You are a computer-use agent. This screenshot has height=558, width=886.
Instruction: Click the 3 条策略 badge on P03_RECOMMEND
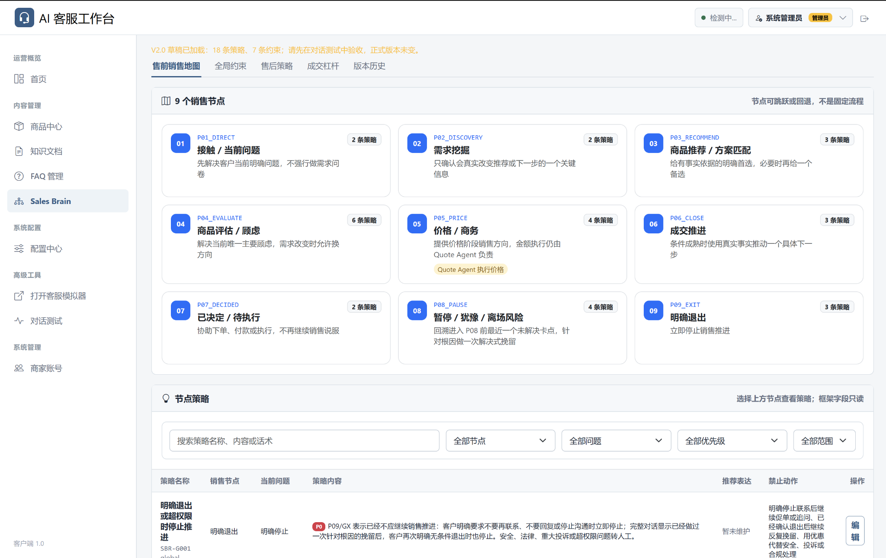pyautogui.click(x=837, y=140)
